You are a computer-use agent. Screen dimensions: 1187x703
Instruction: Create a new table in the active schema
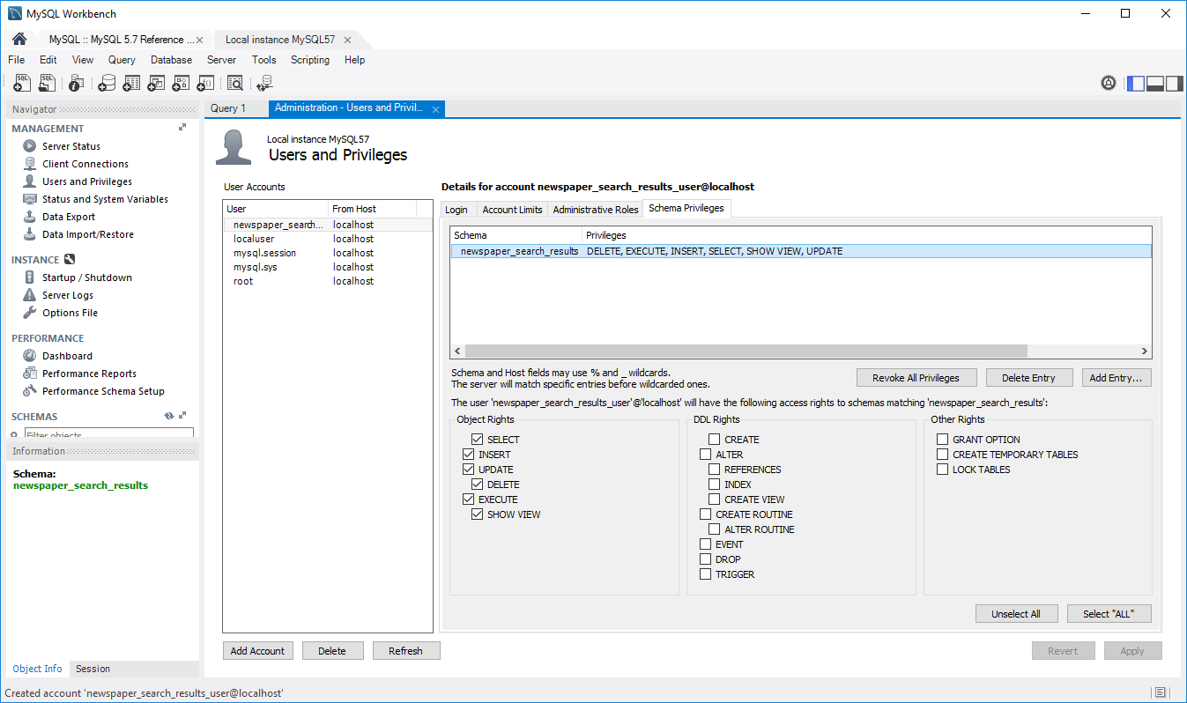coord(130,82)
